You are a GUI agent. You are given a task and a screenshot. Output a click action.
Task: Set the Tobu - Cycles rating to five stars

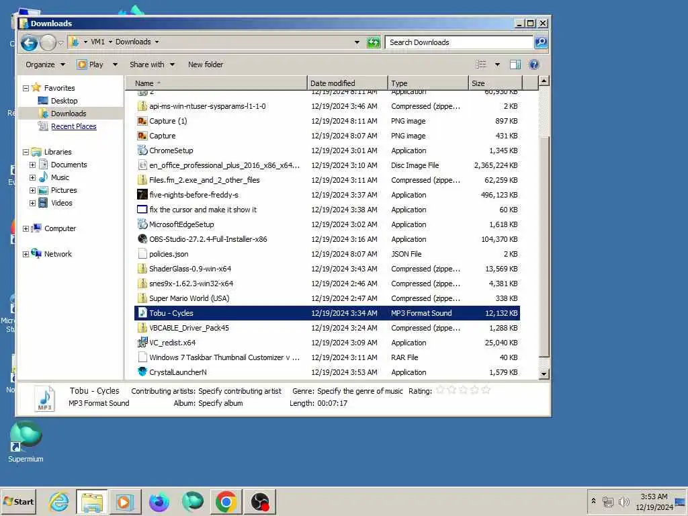point(486,390)
